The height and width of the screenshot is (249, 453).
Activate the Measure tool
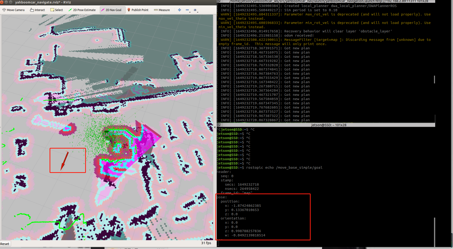coord(162,10)
